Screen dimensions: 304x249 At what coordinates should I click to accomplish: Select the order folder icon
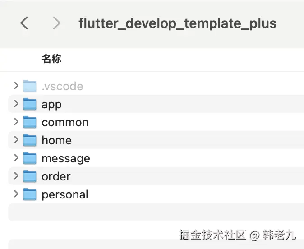tap(30, 176)
